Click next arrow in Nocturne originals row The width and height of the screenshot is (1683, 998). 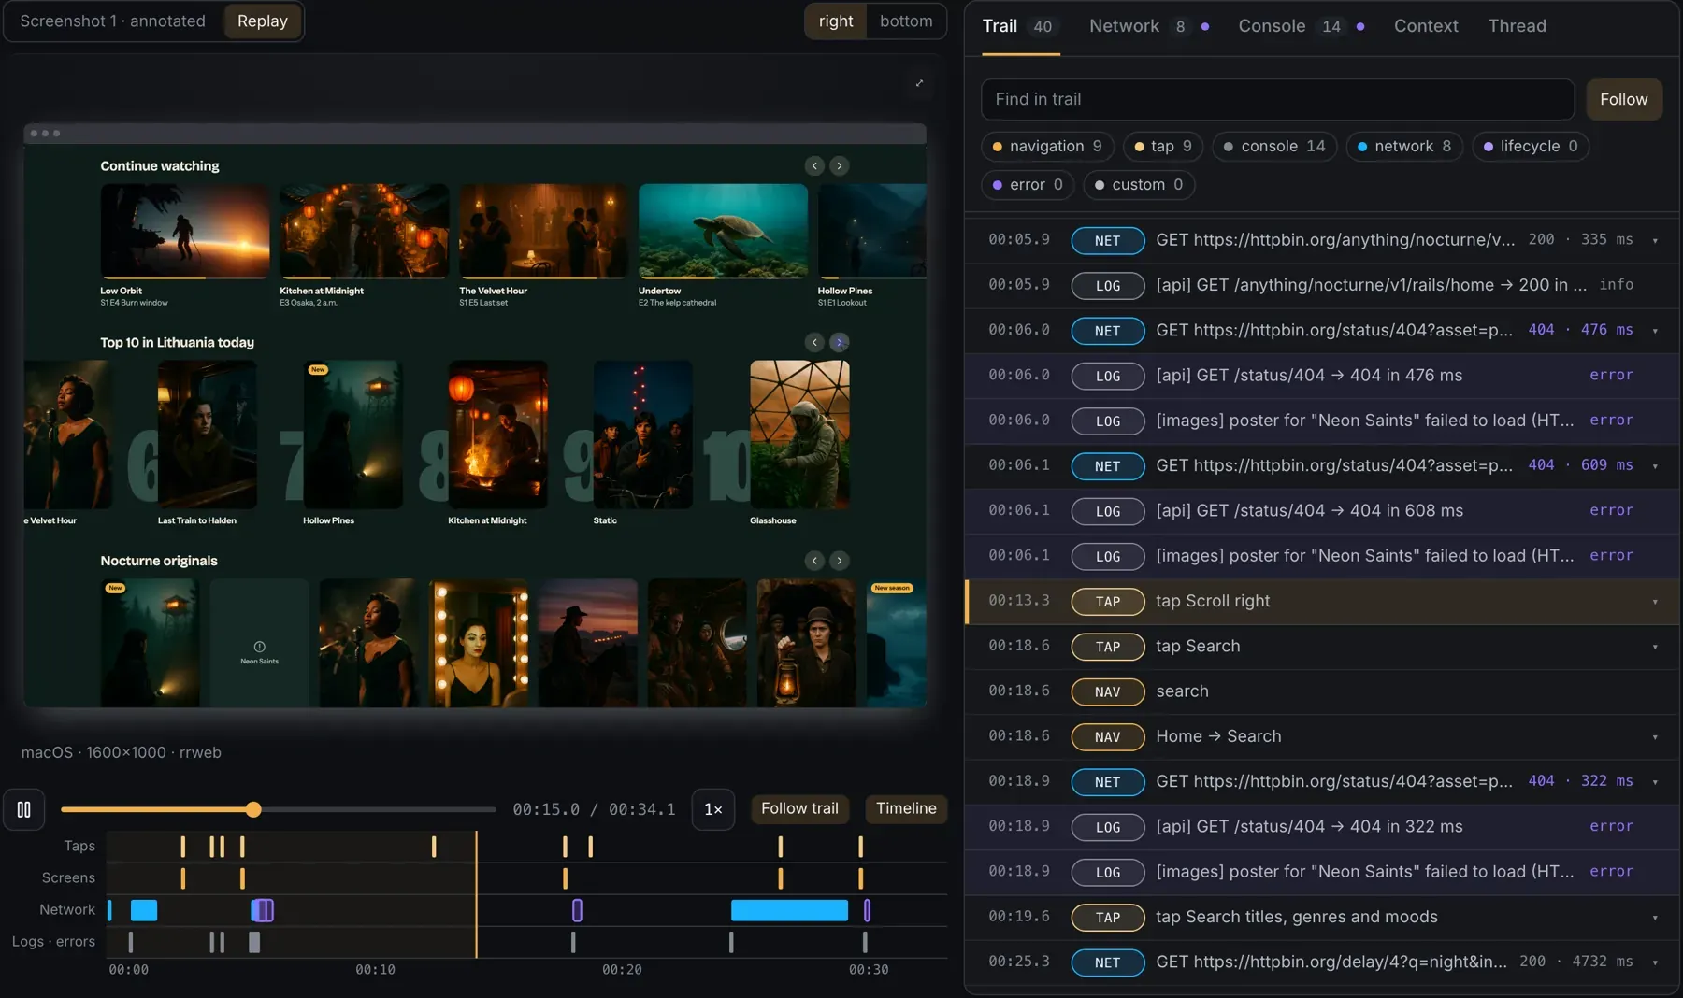pos(840,561)
